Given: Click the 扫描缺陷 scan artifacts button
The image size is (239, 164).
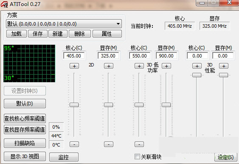Looking at the screenshot, I should 25,143.
